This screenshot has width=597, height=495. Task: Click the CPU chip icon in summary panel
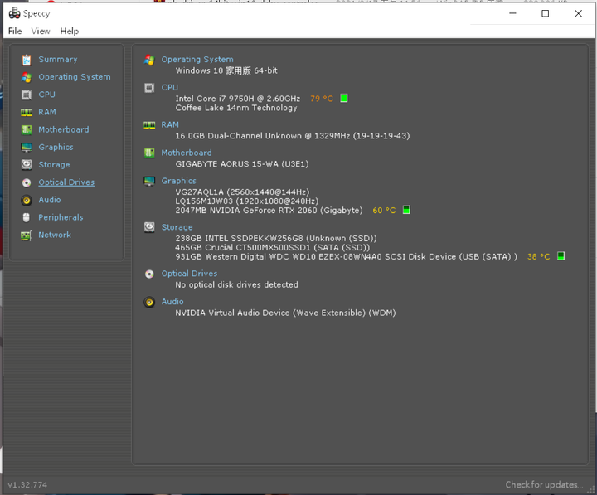(149, 88)
